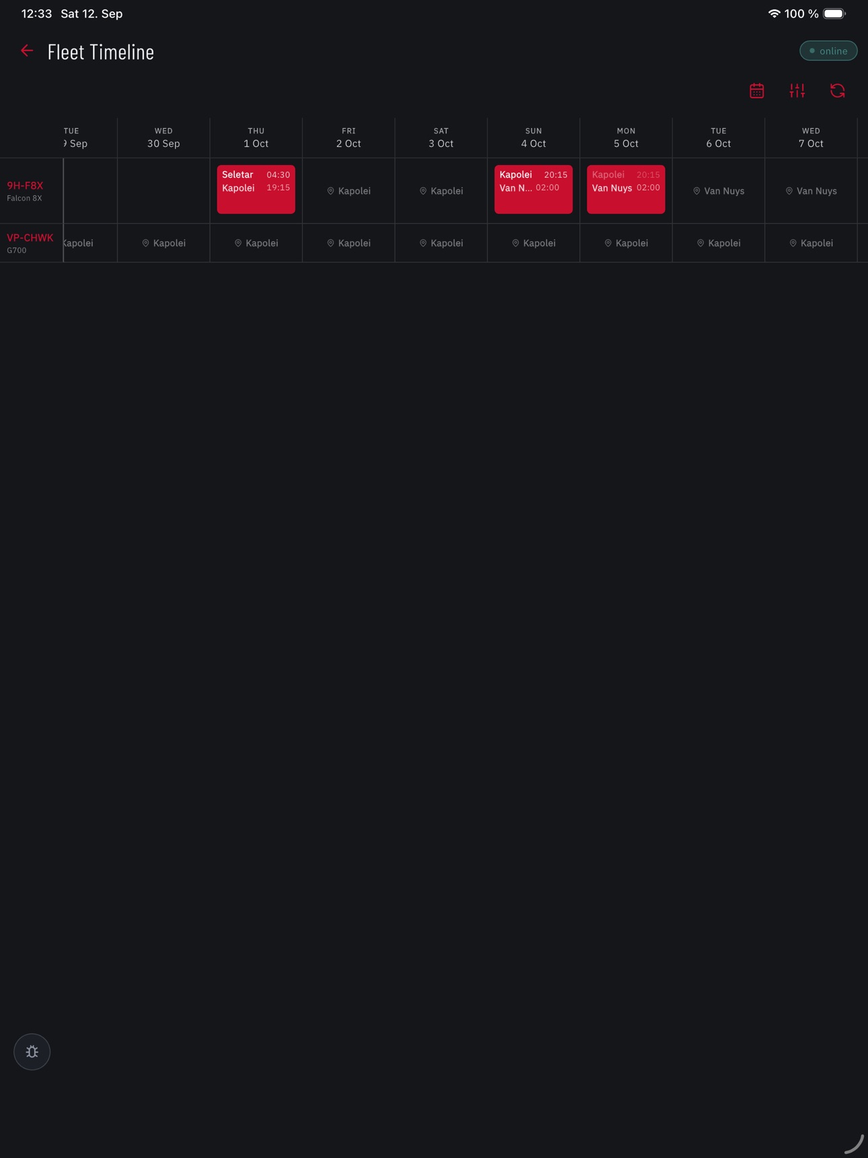The image size is (868, 1158).
Task: Tap the Wi-Fi status icon
Action: tap(774, 13)
